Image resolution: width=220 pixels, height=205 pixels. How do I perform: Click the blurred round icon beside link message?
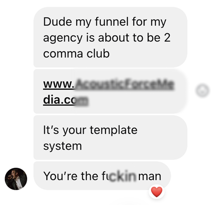(202, 90)
